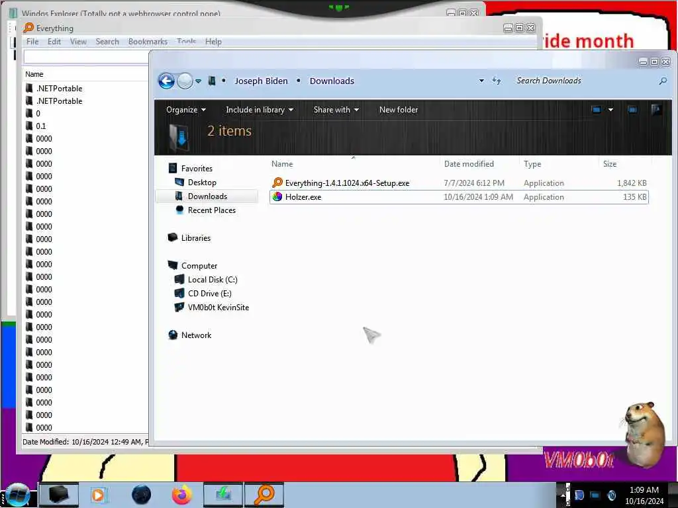Open Include in library dropdown

tap(260, 110)
